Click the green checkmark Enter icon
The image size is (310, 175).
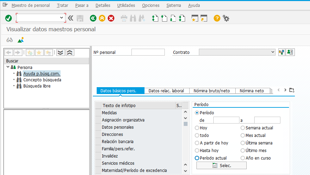9,18
